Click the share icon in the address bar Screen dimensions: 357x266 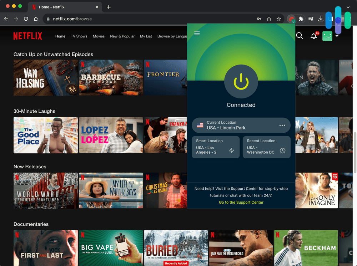269,19
